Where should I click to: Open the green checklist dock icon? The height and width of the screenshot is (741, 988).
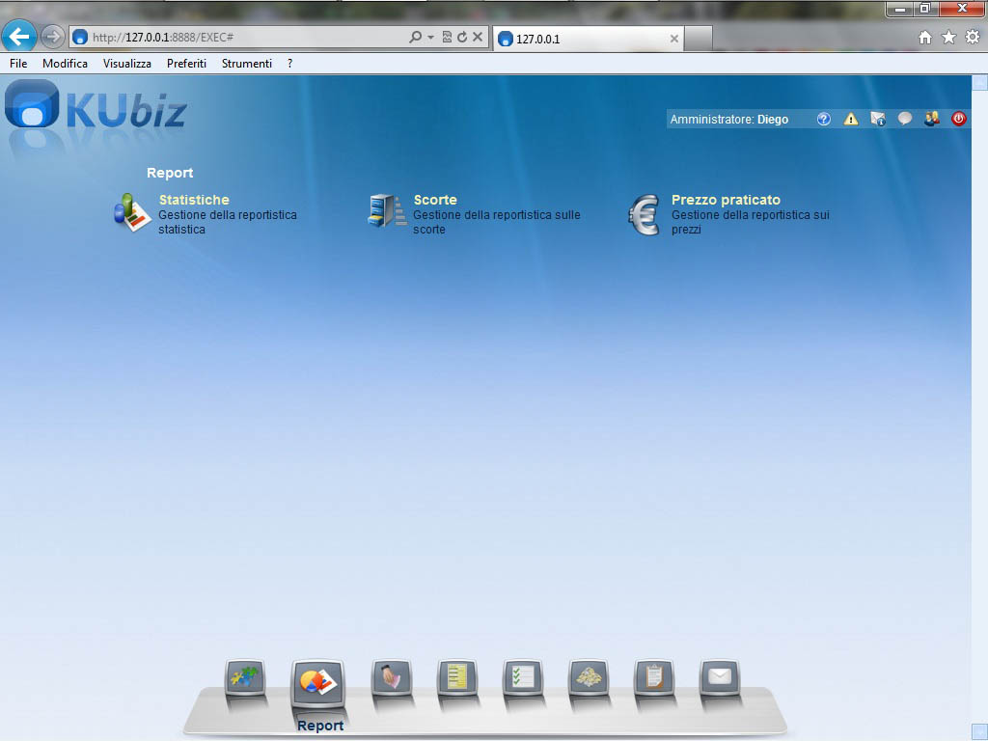coord(523,677)
